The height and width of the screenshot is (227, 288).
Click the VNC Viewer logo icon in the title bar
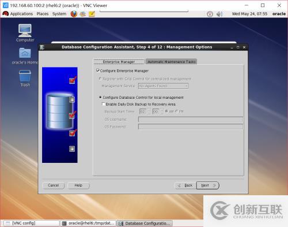(6, 5)
